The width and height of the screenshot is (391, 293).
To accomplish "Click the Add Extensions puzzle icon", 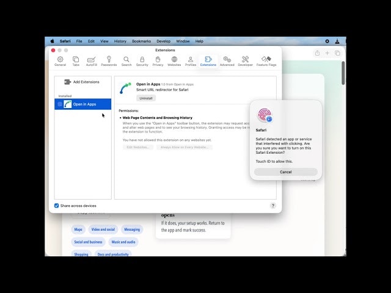I will [x=67, y=82].
